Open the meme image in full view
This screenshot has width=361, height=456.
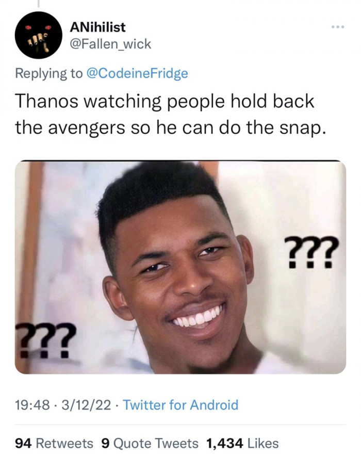[180, 268]
